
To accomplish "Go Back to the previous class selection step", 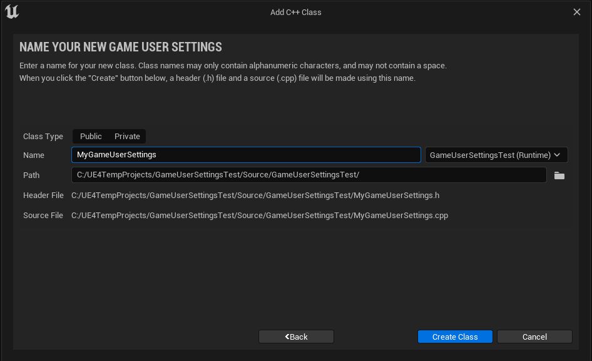I will pyautogui.click(x=296, y=337).
